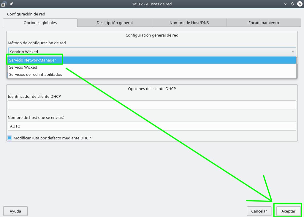The width and height of the screenshot is (304, 217).
Task: Click the network method combo box arrow
Action: [293, 52]
